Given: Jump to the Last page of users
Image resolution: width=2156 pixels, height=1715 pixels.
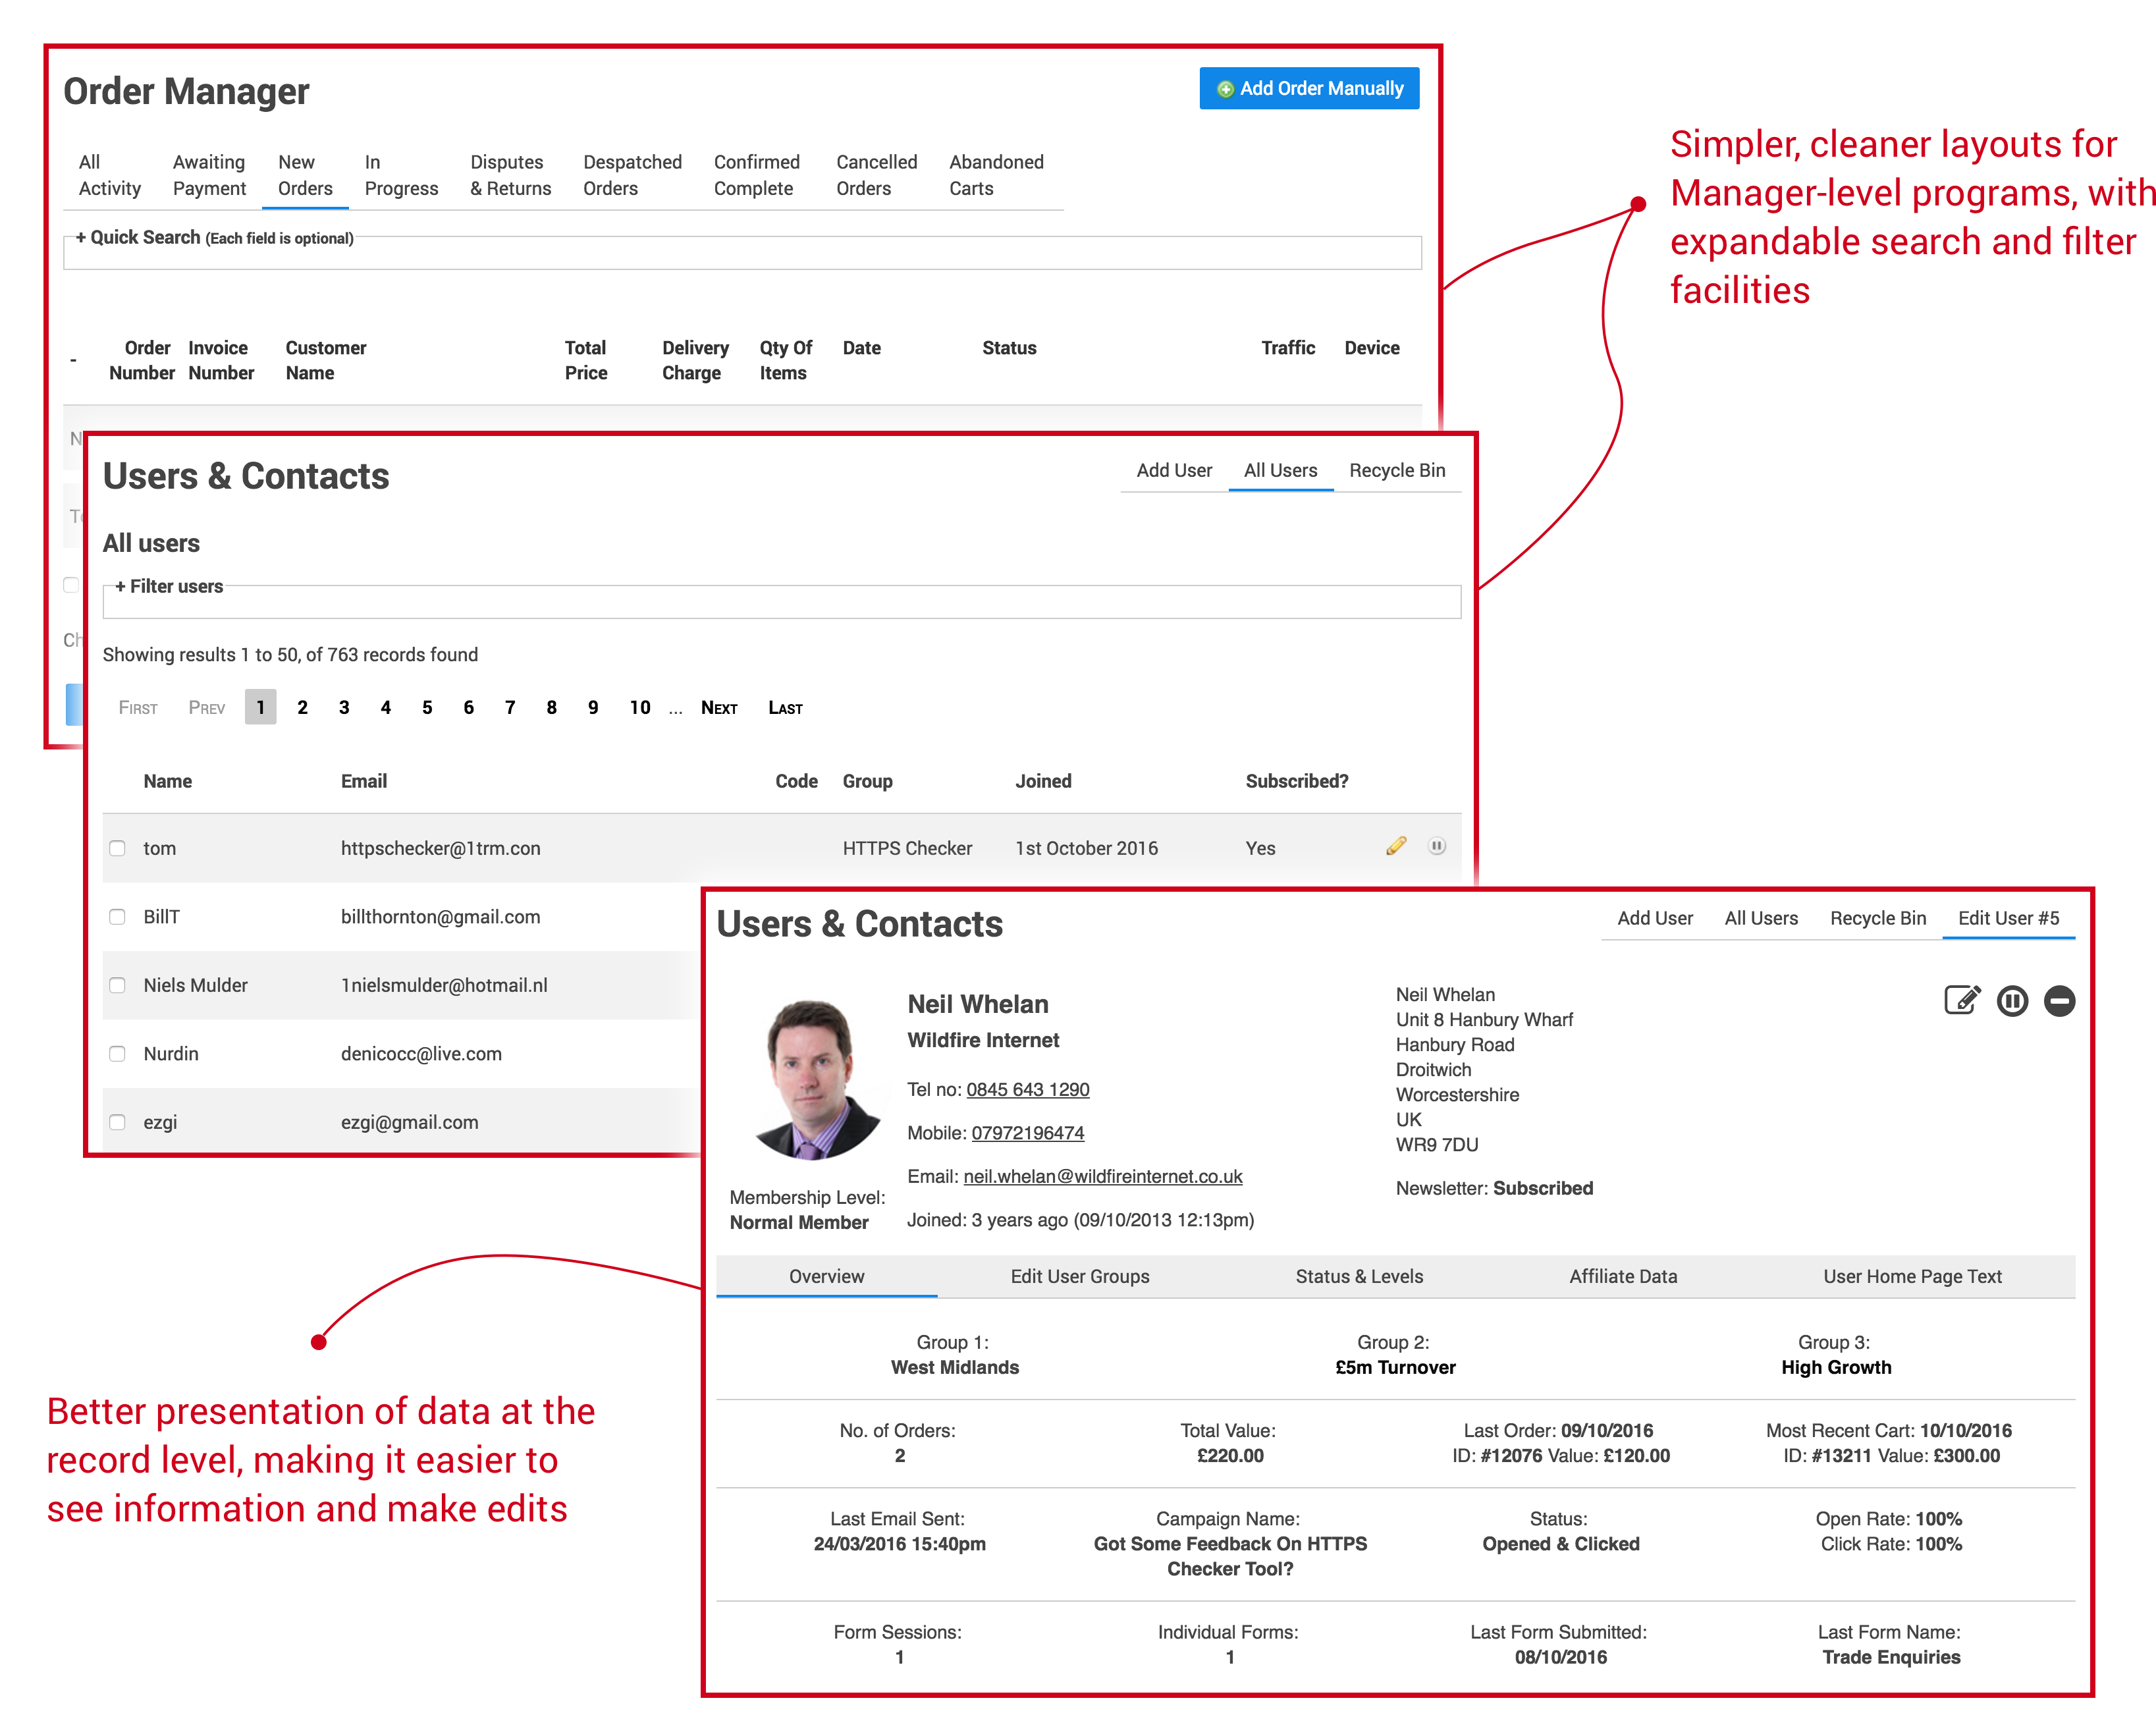Looking at the screenshot, I should 785,708.
